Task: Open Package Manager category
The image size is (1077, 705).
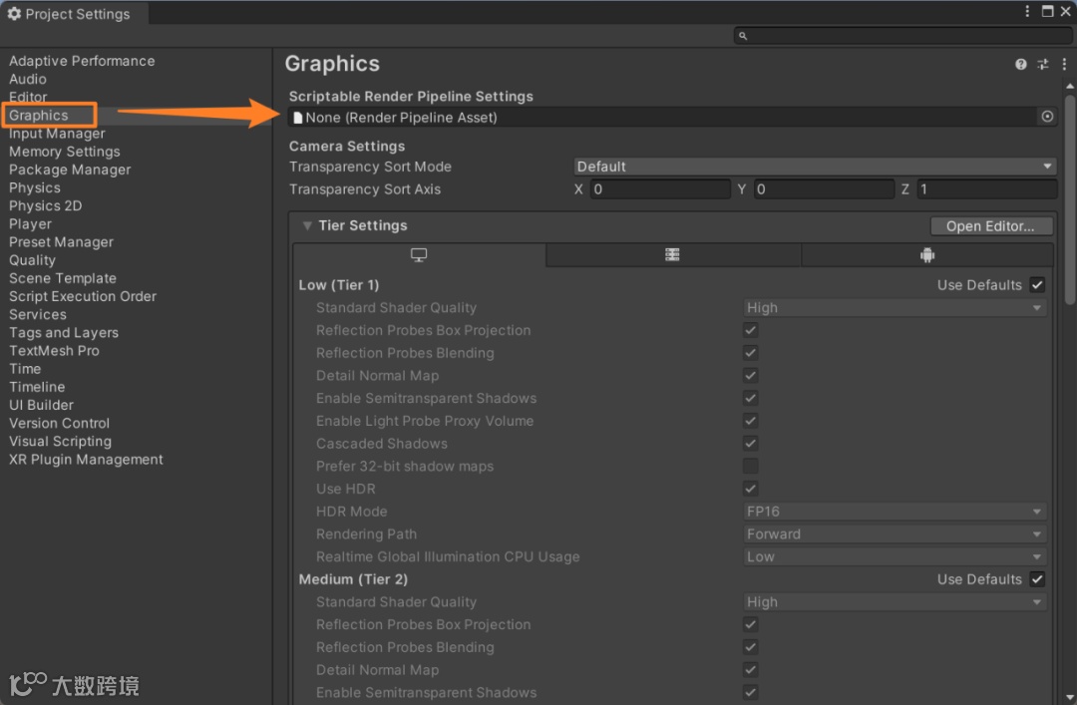Action: pyautogui.click(x=70, y=170)
